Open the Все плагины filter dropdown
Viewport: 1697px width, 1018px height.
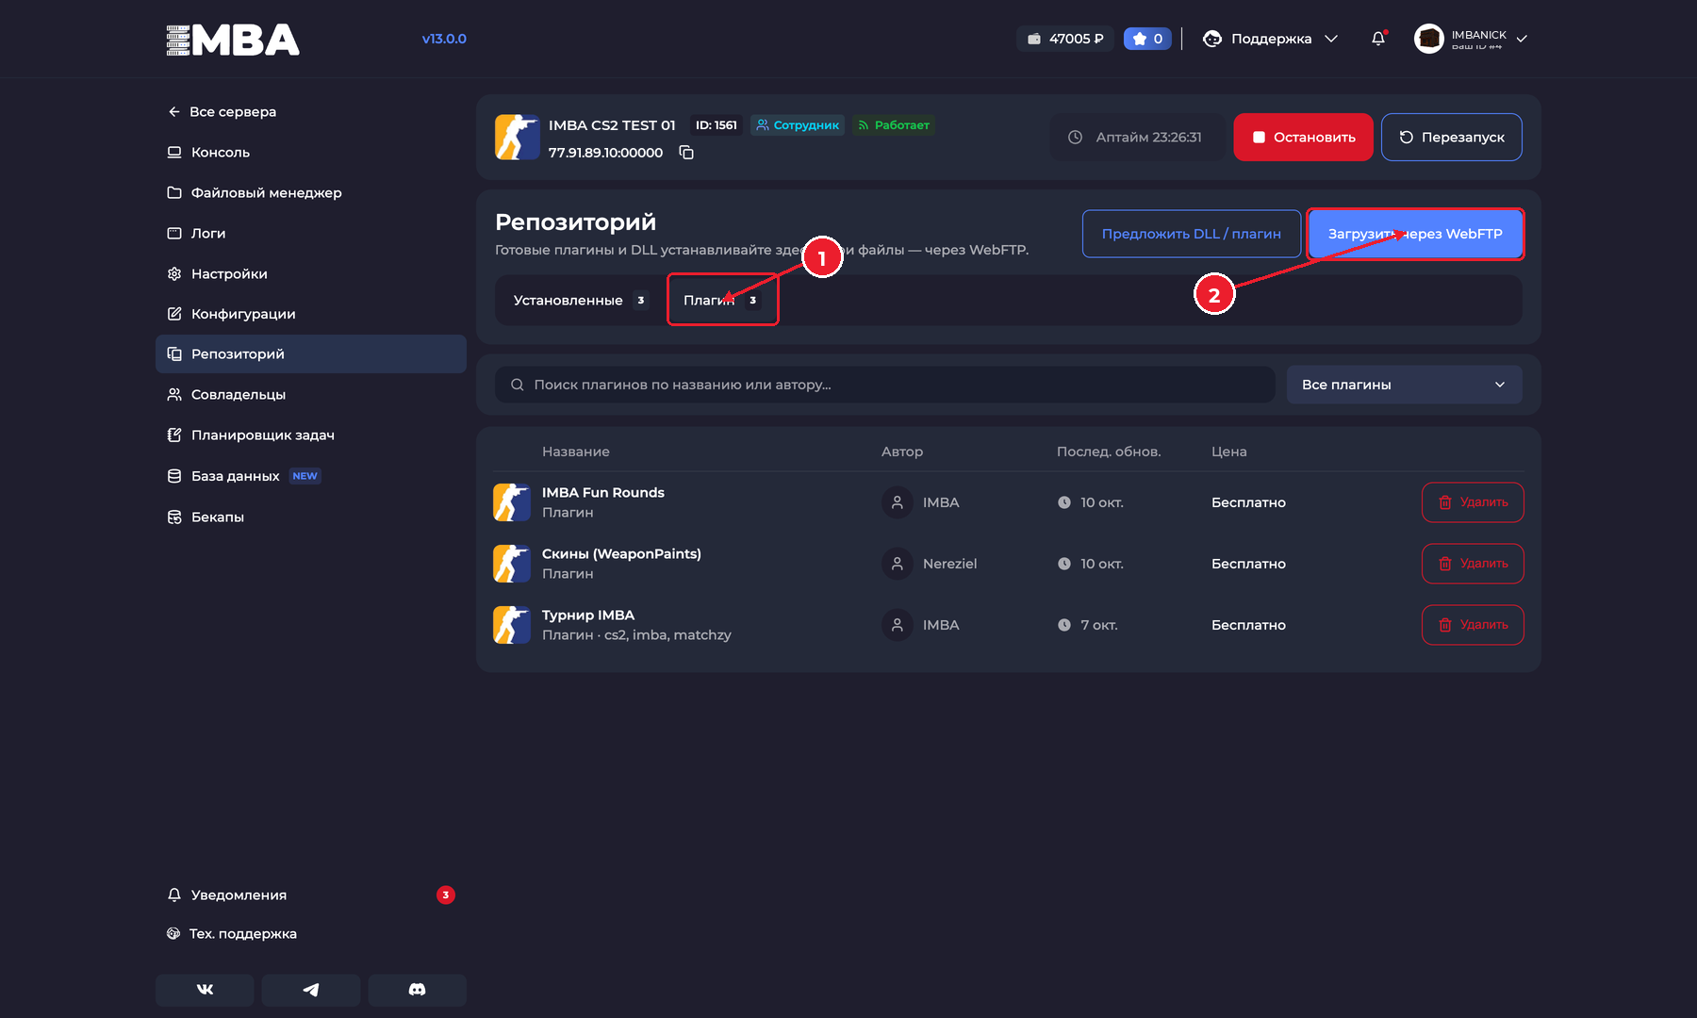(1404, 385)
